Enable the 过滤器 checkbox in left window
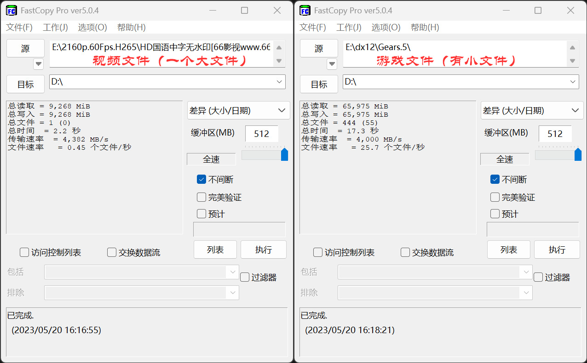The height and width of the screenshot is (363, 587). [x=244, y=277]
